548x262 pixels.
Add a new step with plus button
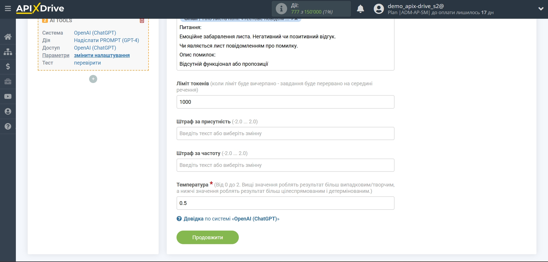pos(93,79)
